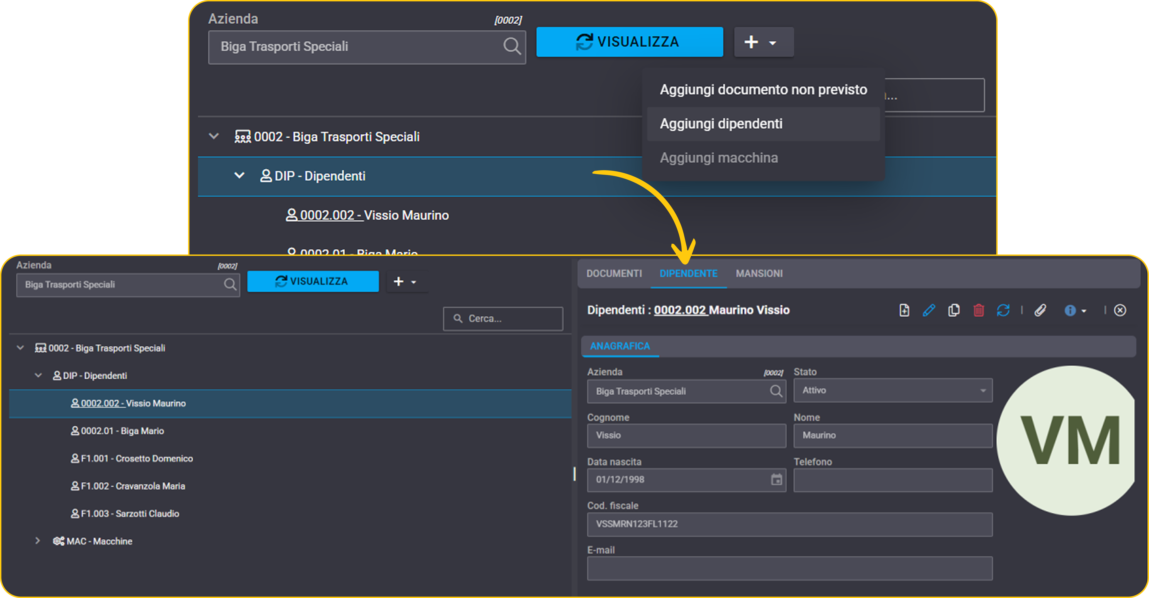Select 0002.002 - Vissio Maurino in the top view
The width and height of the screenshot is (1149, 598).
(367, 215)
